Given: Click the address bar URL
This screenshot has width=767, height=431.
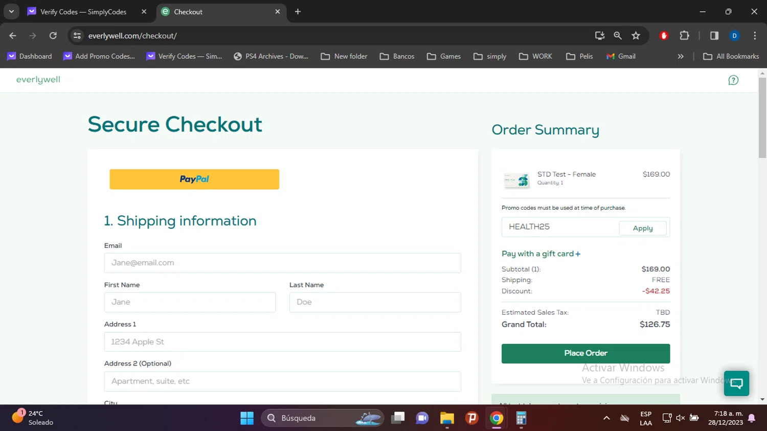Looking at the screenshot, I should [x=132, y=36].
